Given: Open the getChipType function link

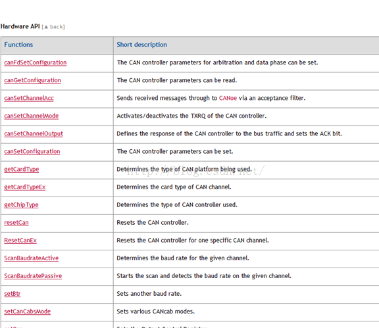Looking at the screenshot, I should click(21, 205).
